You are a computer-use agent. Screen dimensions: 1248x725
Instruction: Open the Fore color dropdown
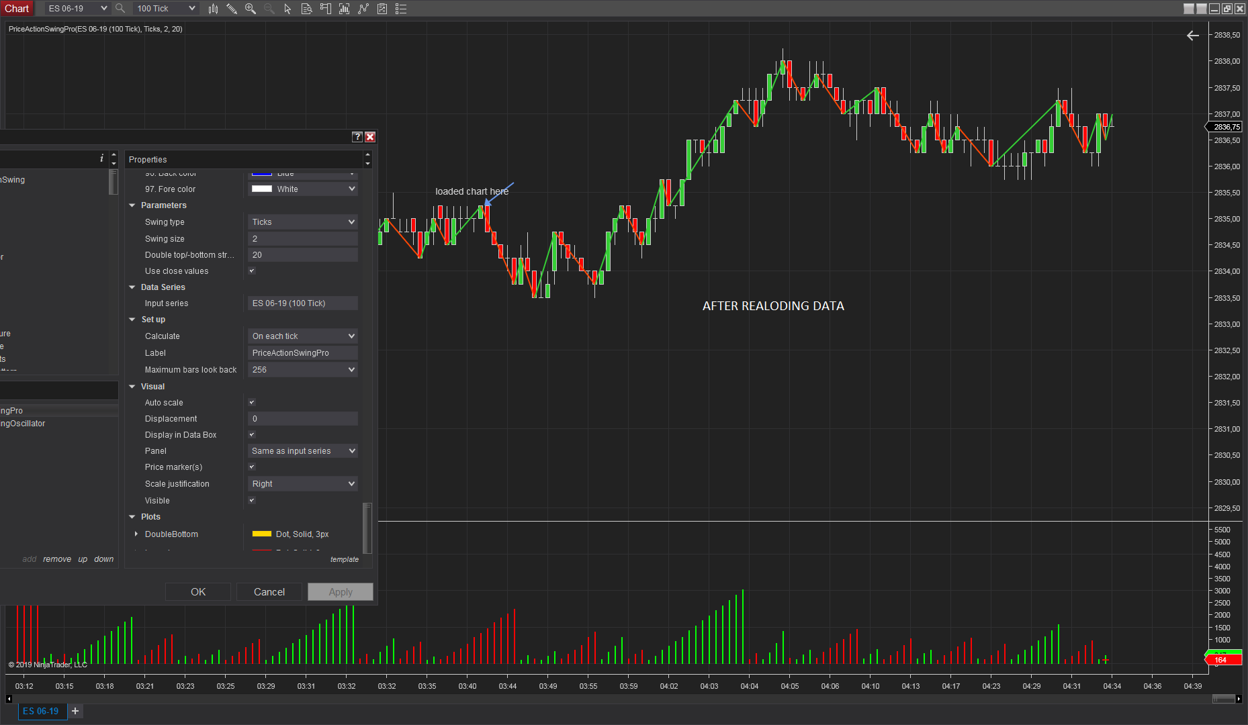coord(303,189)
